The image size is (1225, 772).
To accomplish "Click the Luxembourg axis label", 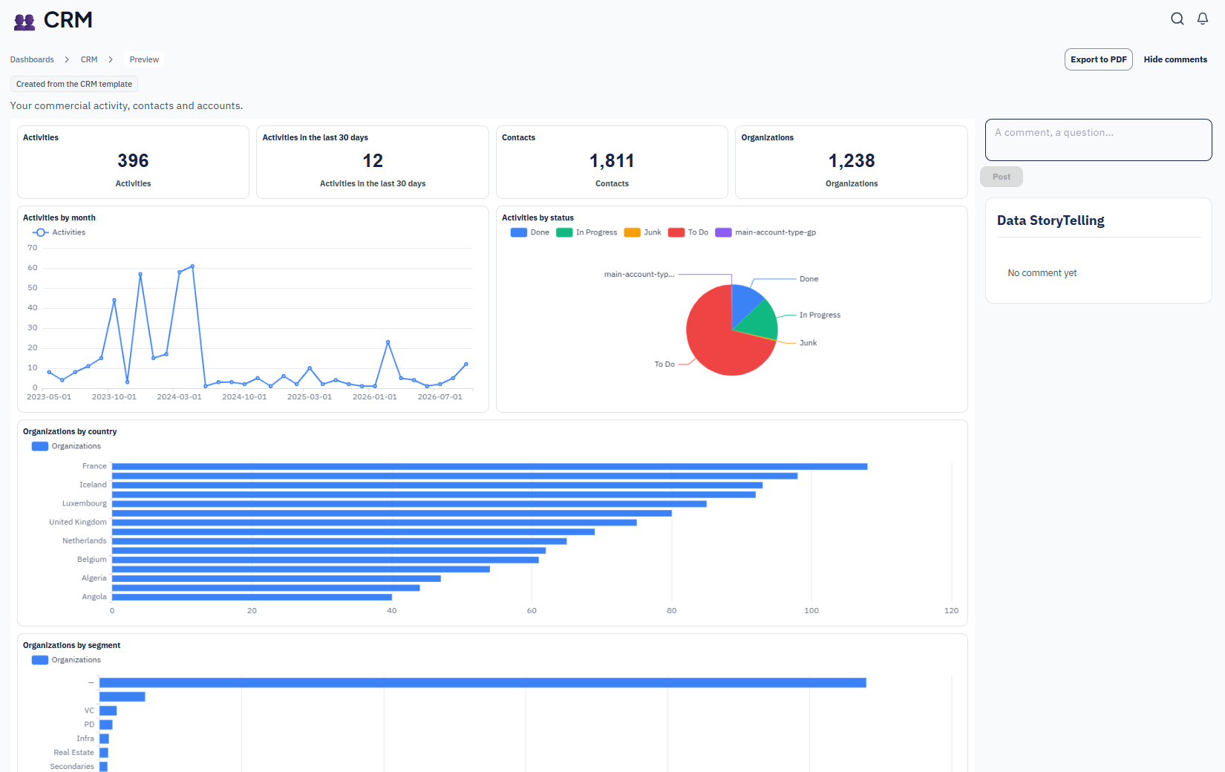I will pyautogui.click(x=85, y=504).
